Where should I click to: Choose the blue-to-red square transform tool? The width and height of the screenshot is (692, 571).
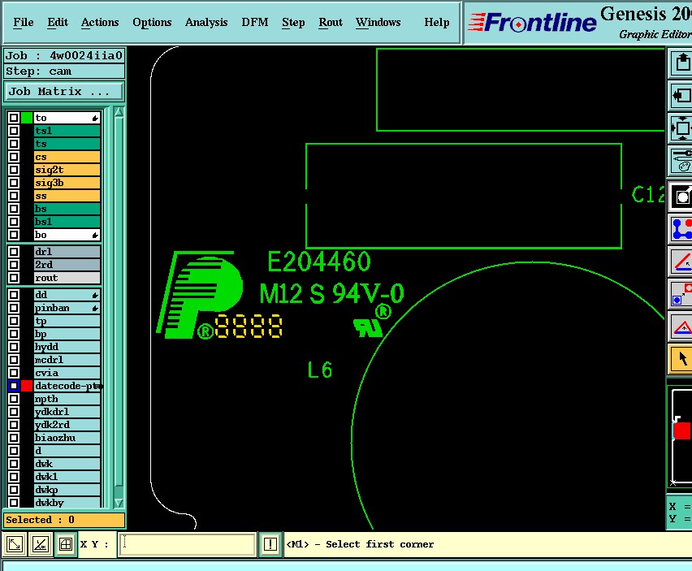pyautogui.click(x=681, y=294)
